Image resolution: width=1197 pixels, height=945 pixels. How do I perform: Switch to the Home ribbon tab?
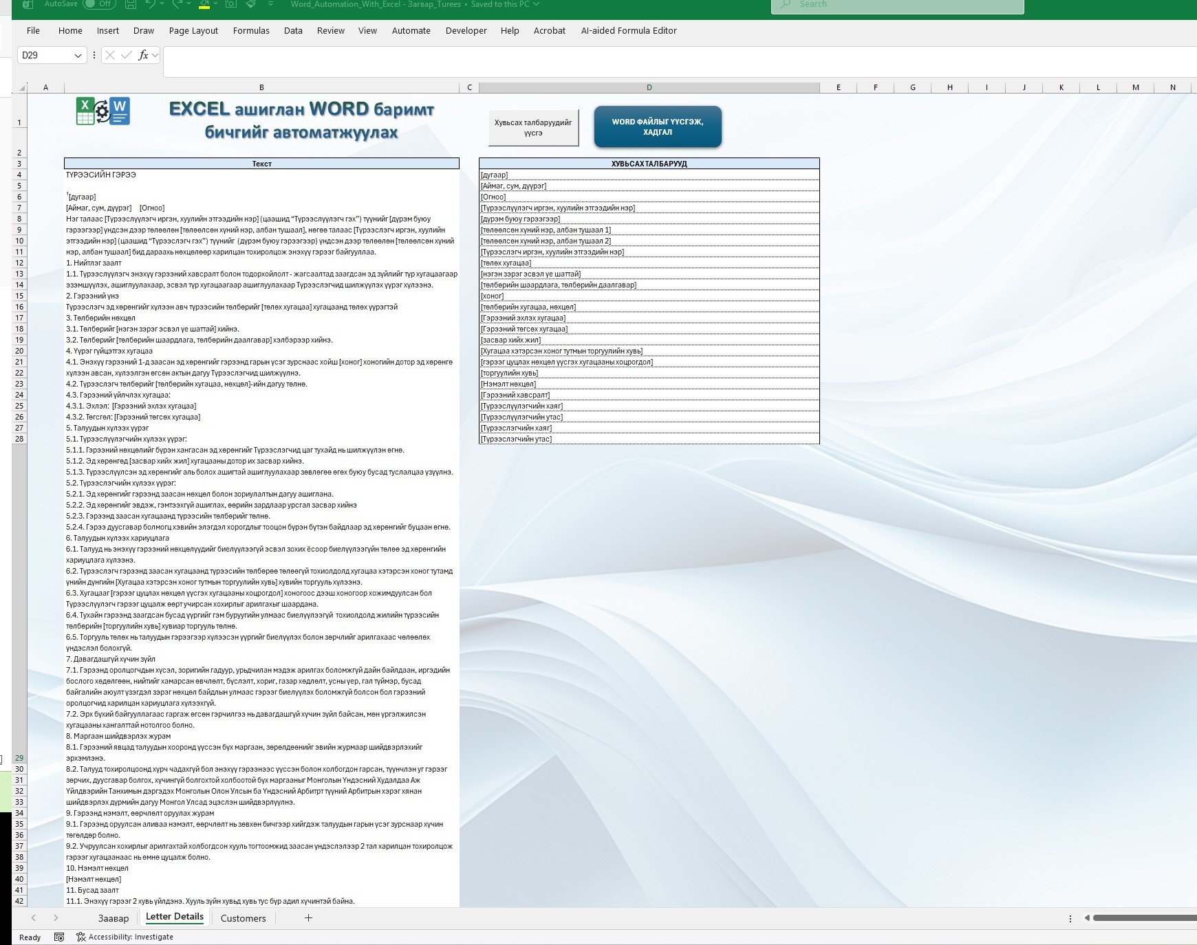click(70, 30)
